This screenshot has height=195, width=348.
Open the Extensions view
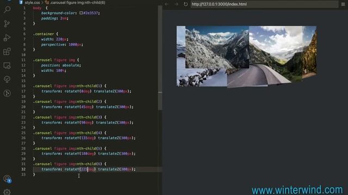point(7,52)
